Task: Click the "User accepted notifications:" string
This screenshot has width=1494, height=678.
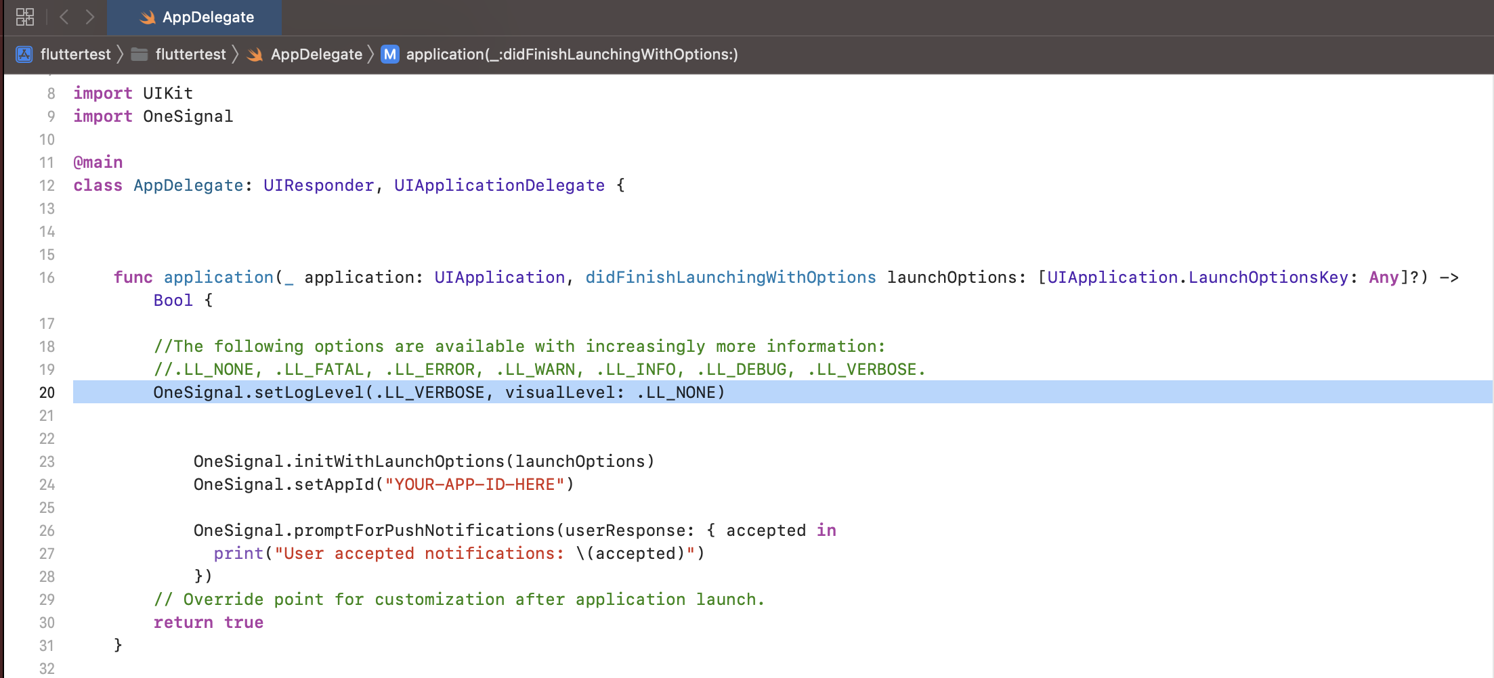Action: coord(419,553)
